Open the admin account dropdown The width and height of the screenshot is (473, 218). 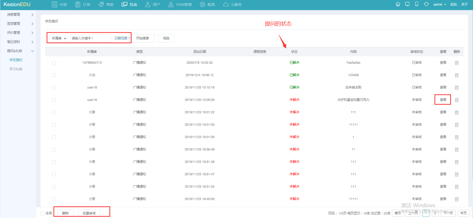440,5
